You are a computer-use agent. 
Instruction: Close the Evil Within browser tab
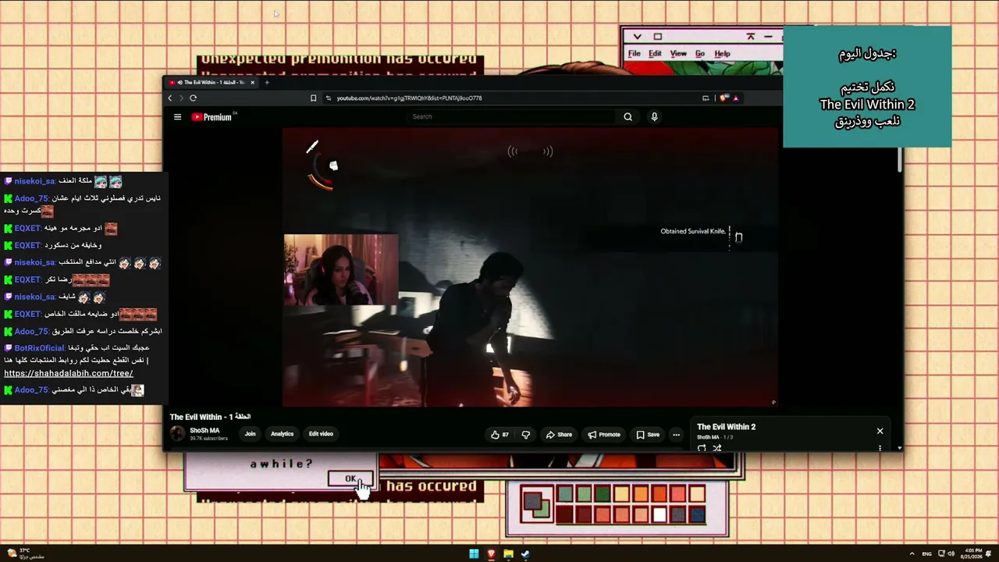point(252,82)
